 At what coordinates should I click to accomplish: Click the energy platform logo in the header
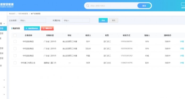coord(7,5)
